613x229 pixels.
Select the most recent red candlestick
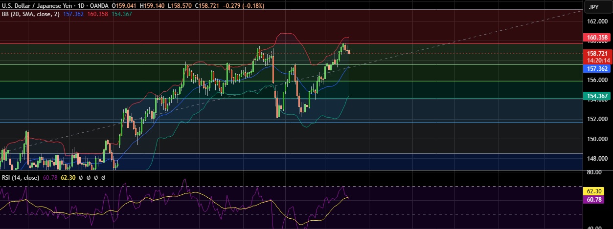[349, 52]
